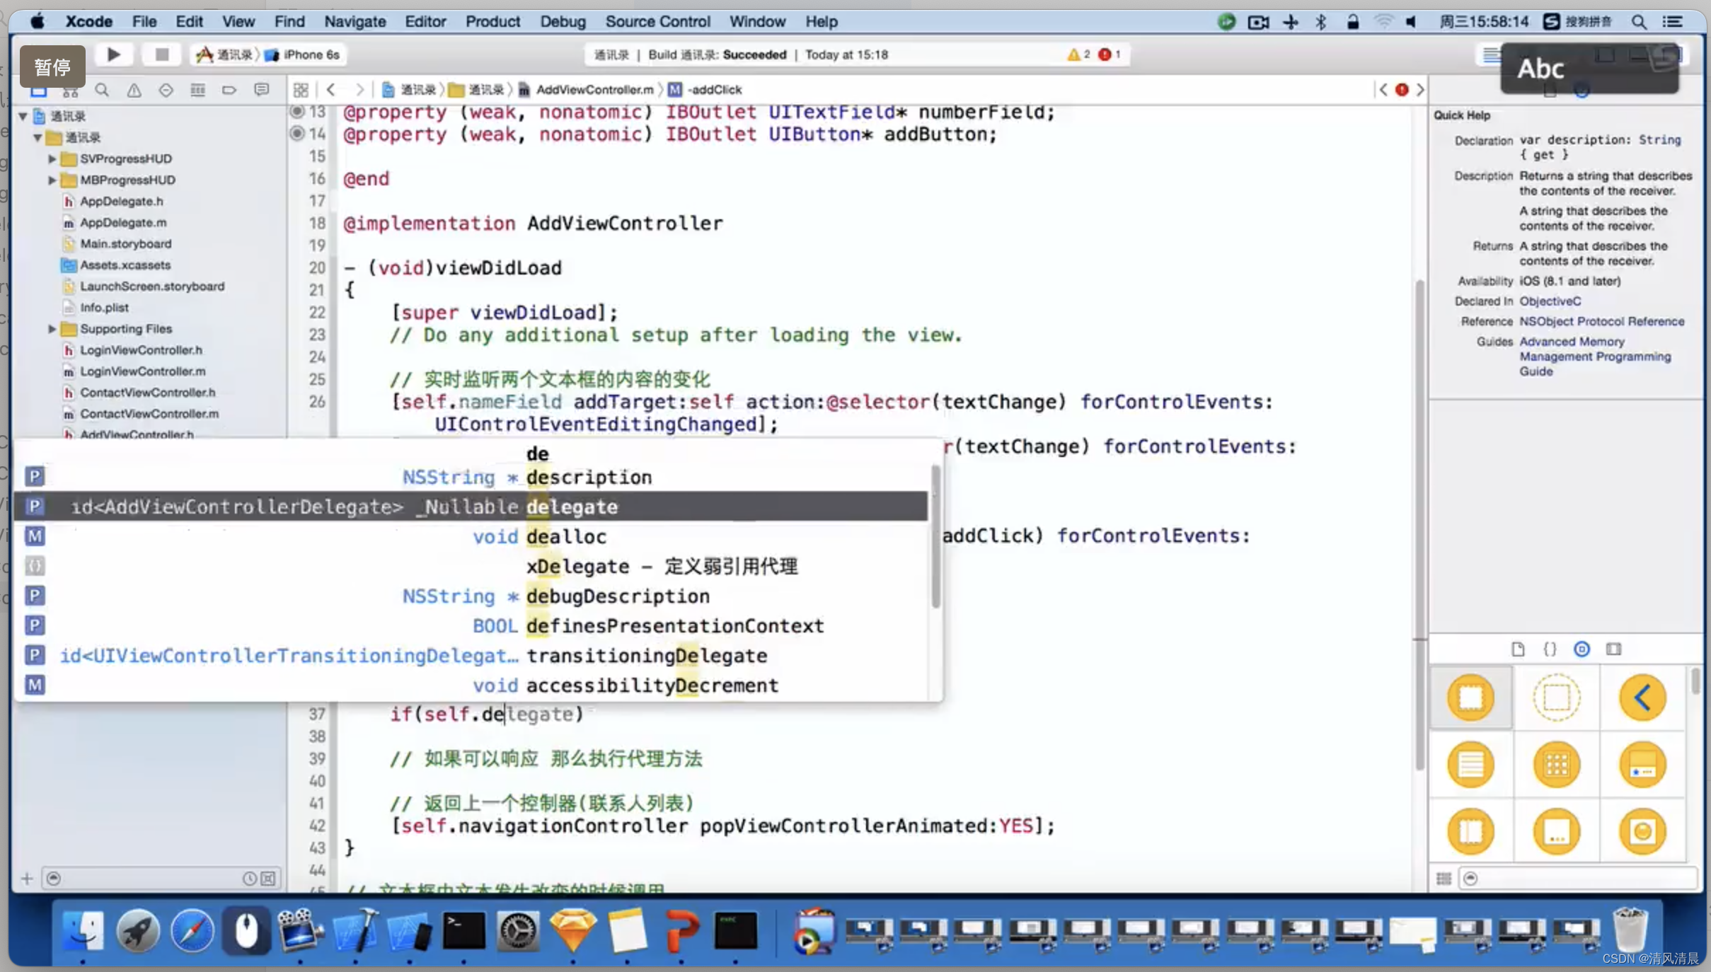Toggle the outlet connection circle on line 13
Viewport: 1711px width, 972px height.
pyautogui.click(x=298, y=111)
